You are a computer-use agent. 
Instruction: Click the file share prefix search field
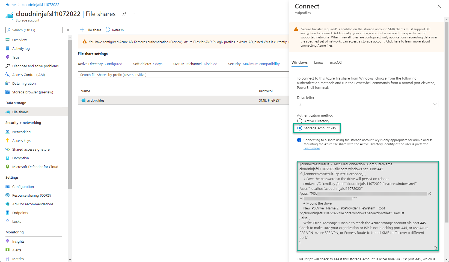[183, 75]
